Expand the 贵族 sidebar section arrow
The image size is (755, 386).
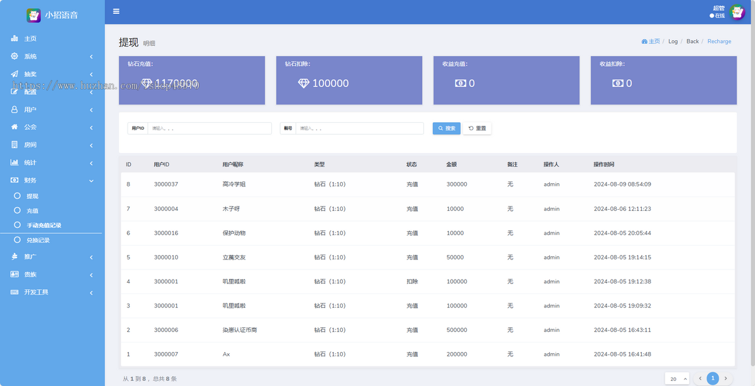pyautogui.click(x=91, y=275)
